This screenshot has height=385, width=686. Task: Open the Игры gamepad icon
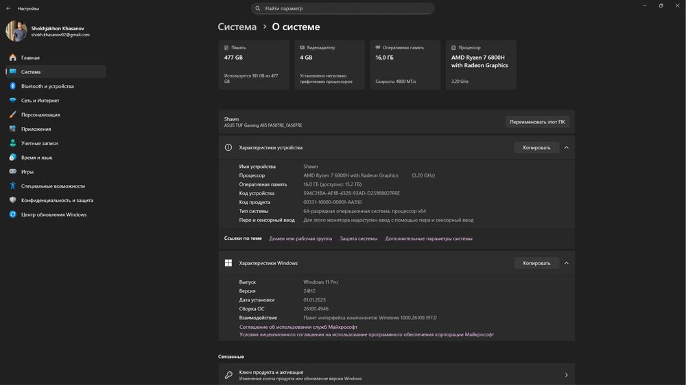coord(12,171)
